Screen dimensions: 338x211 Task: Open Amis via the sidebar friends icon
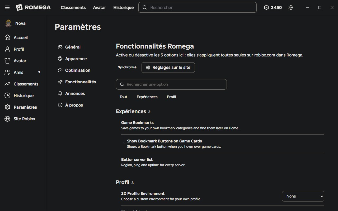coord(7,72)
